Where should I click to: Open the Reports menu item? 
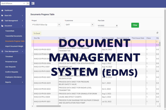click(x=8, y=82)
